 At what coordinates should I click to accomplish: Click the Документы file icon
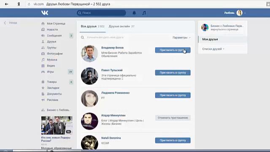pos(43,94)
